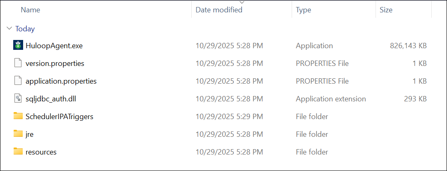Select the Today group header label

coord(25,29)
